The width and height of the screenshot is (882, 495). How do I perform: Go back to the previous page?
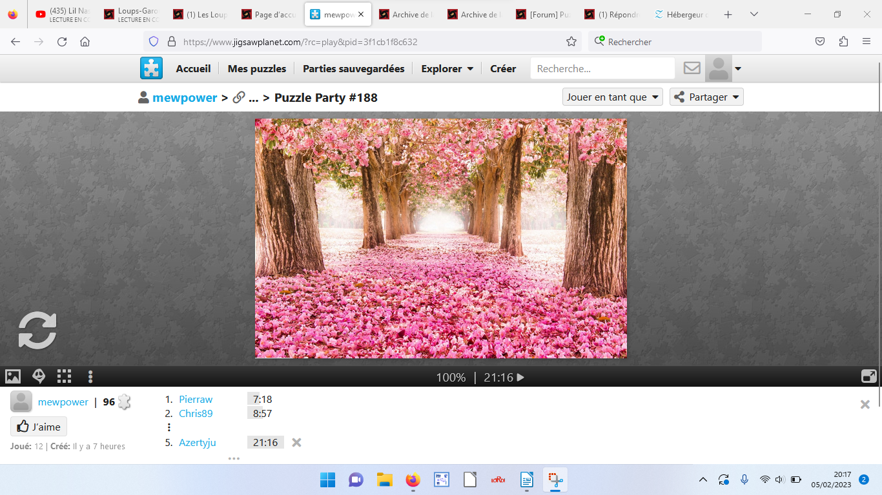[x=15, y=41]
